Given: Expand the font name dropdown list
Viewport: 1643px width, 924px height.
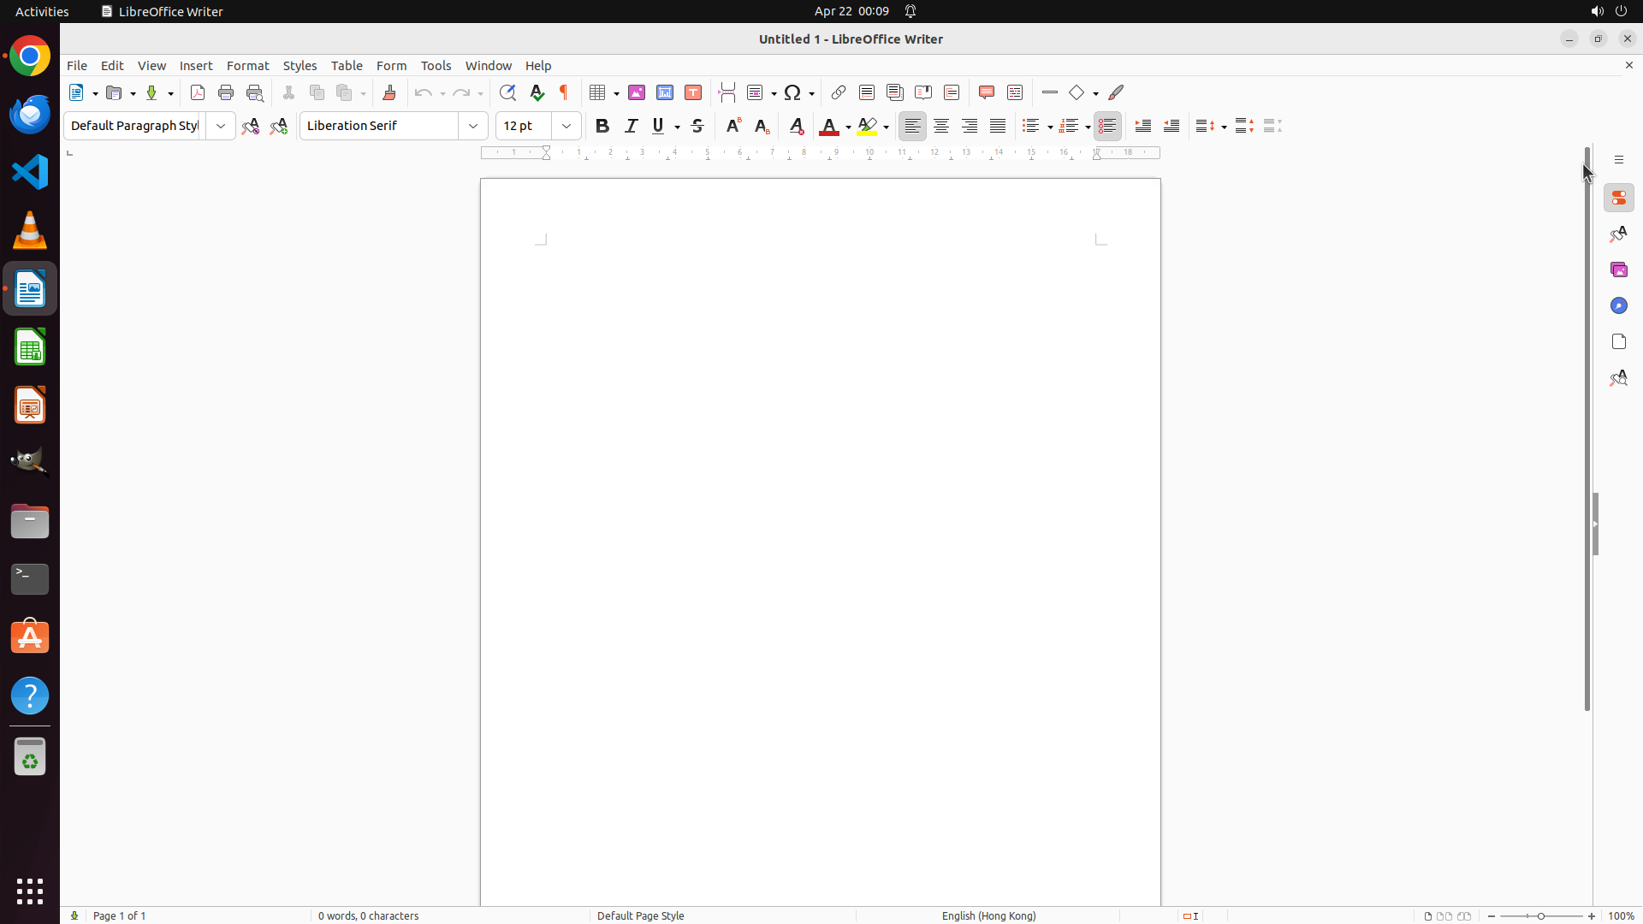Looking at the screenshot, I should [473, 126].
